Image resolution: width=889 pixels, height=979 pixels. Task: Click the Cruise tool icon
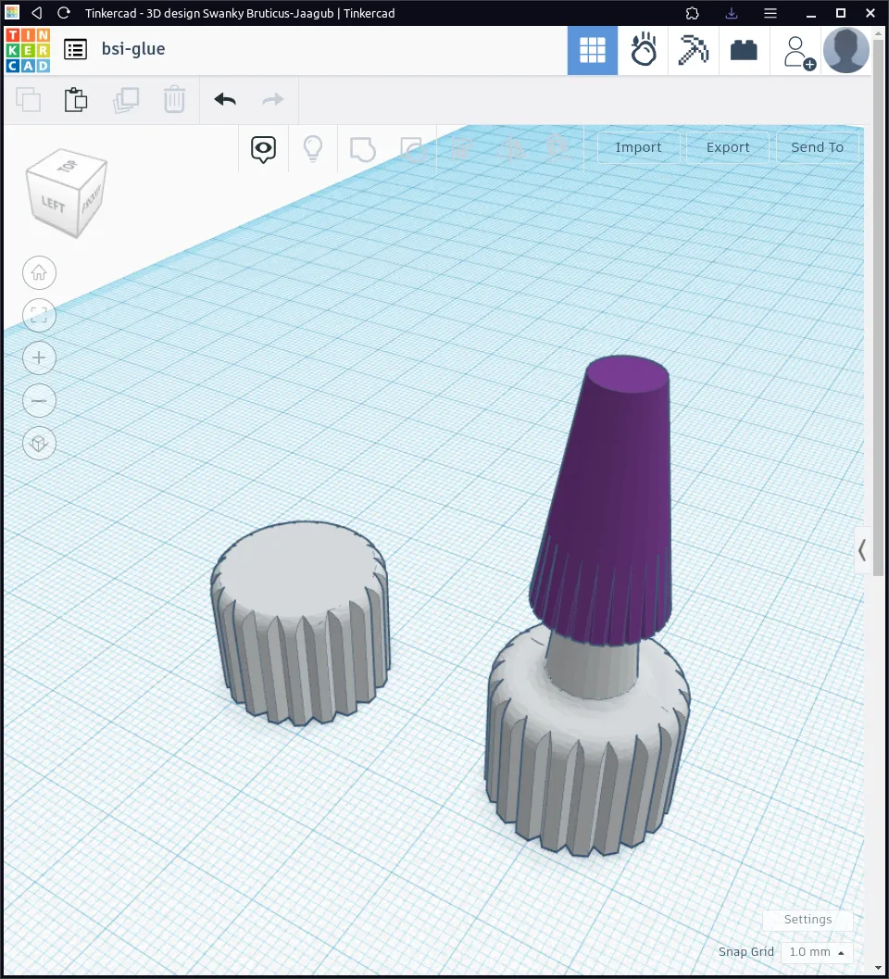[557, 149]
